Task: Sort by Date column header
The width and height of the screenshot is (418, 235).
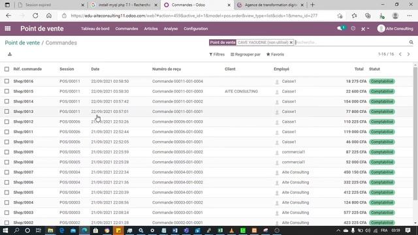Action: coord(95,69)
